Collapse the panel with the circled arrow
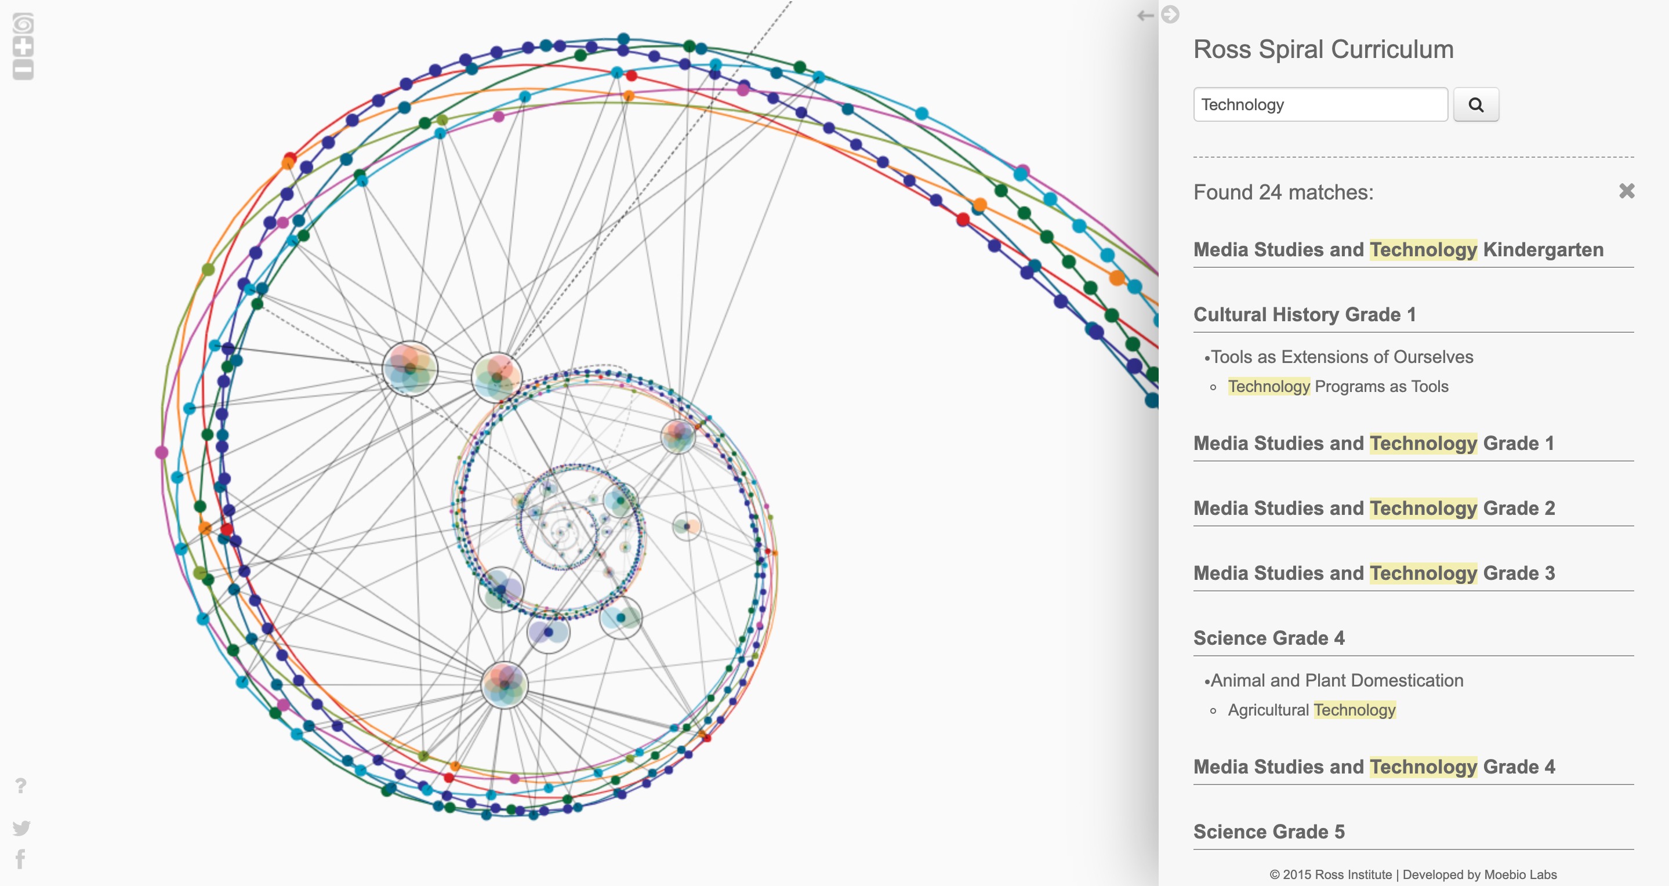This screenshot has height=886, width=1669. (1170, 14)
